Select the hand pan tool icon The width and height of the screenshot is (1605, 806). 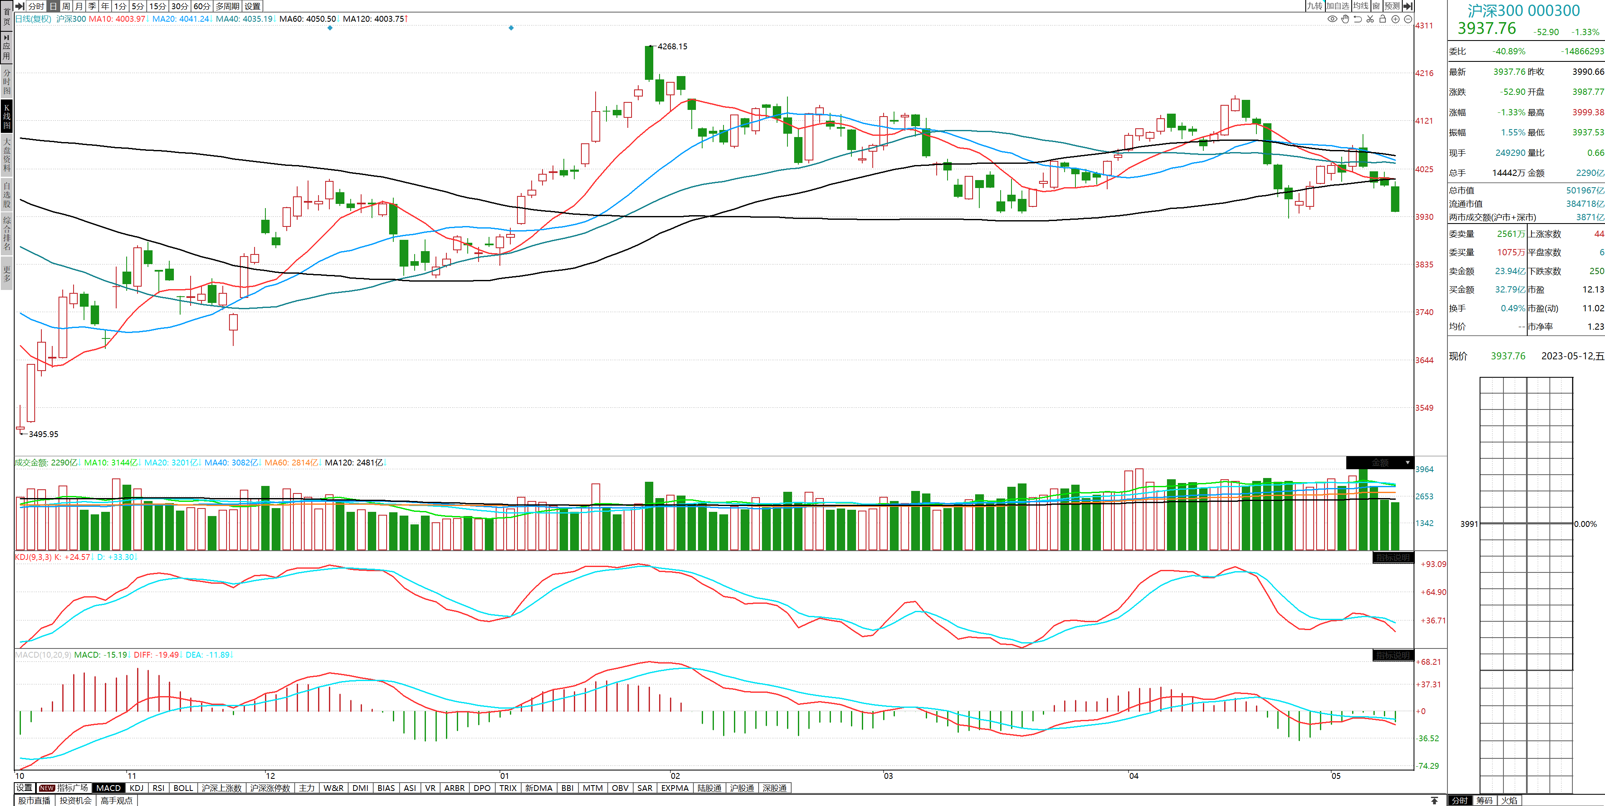coord(1345,19)
